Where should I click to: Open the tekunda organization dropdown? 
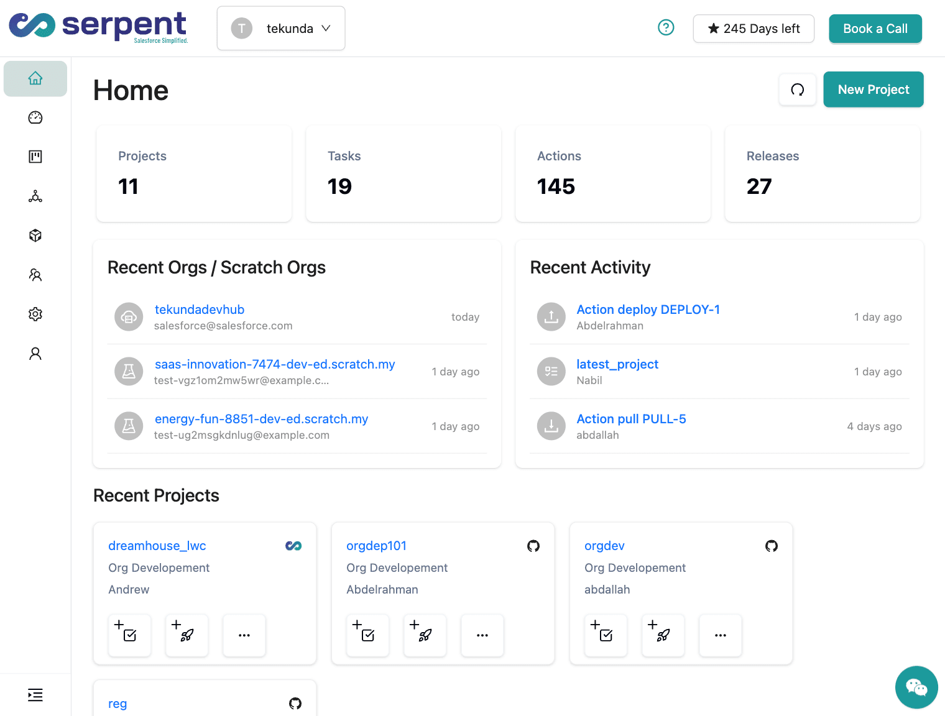pos(281,29)
